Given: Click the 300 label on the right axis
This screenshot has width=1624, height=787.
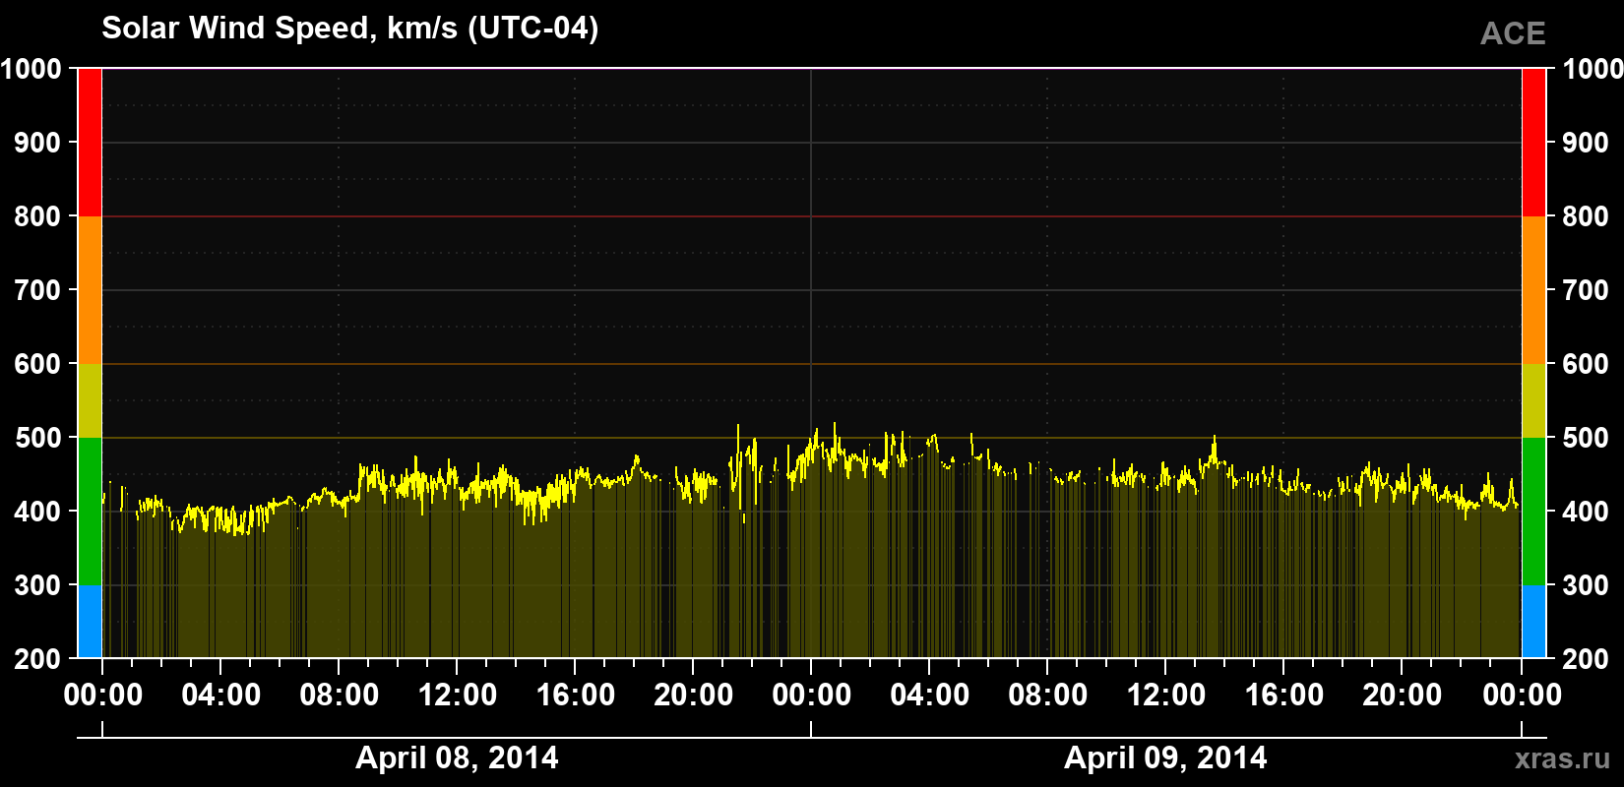Looking at the screenshot, I should point(1586,585).
